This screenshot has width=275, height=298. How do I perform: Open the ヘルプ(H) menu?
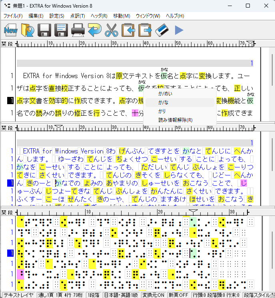point(175,16)
